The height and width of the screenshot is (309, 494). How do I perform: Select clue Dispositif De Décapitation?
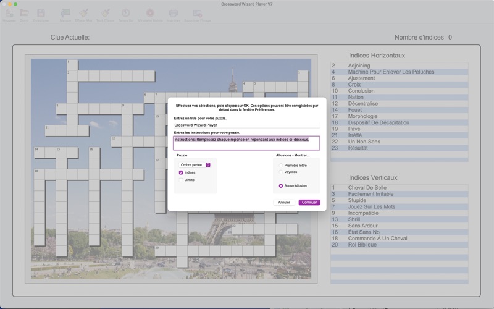tap(399, 122)
